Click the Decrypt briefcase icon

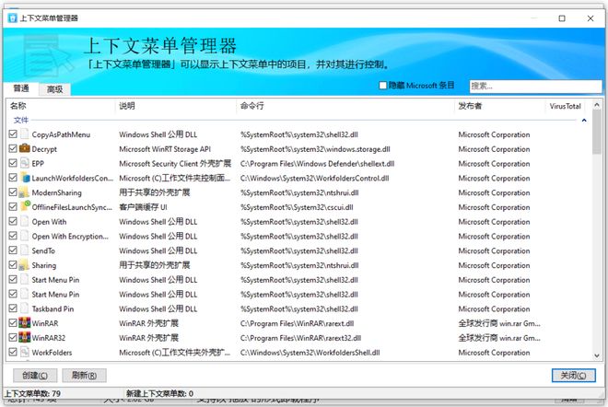pos(25,148)
